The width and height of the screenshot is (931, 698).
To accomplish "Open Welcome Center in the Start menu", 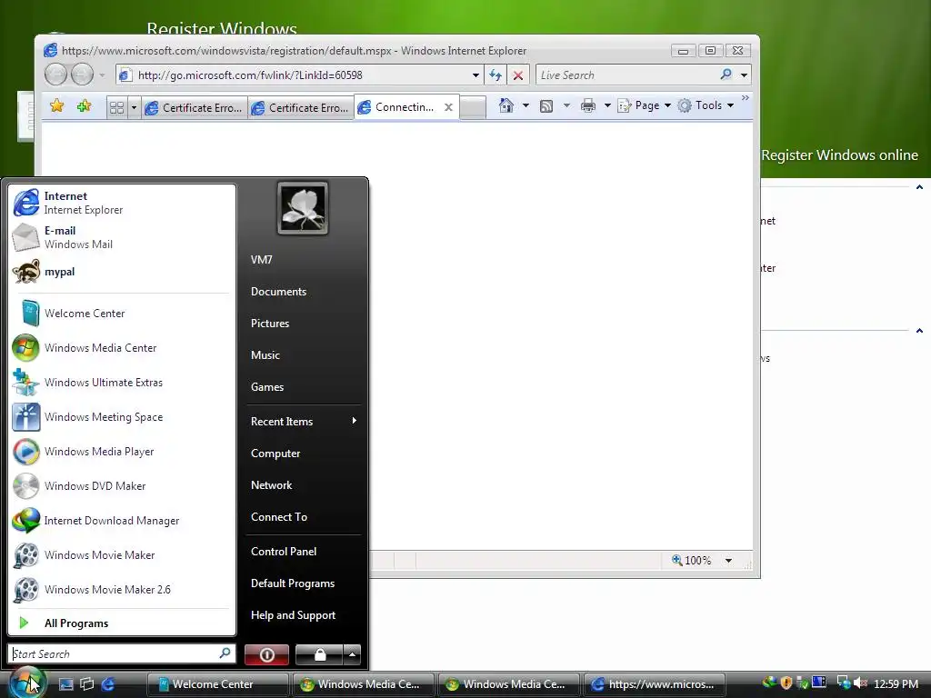I will click(x=122, y=314).
